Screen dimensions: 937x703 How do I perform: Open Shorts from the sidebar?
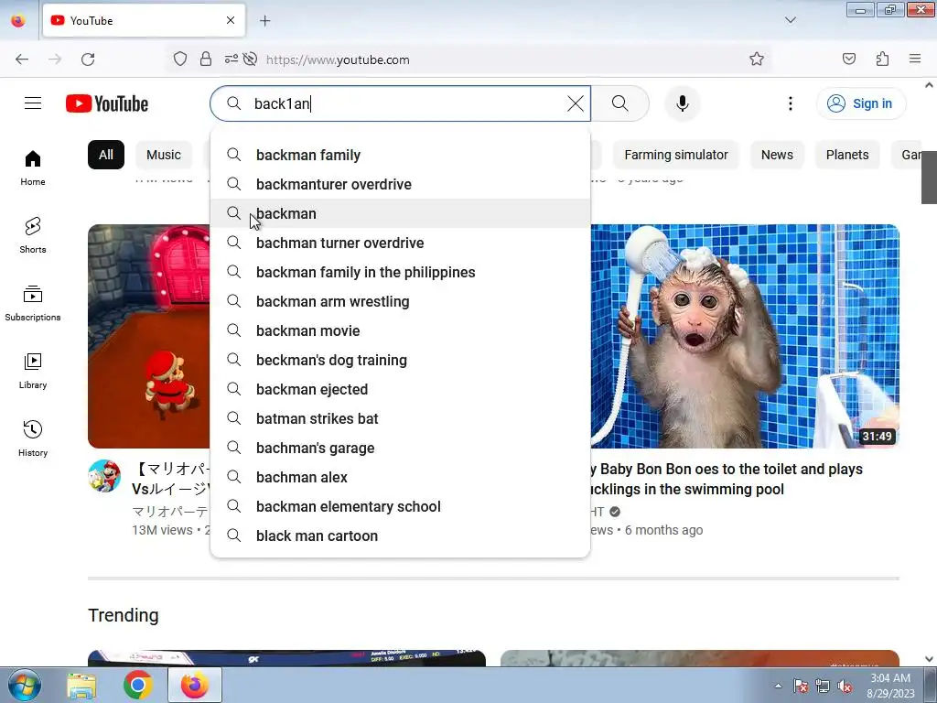[33, 235]
